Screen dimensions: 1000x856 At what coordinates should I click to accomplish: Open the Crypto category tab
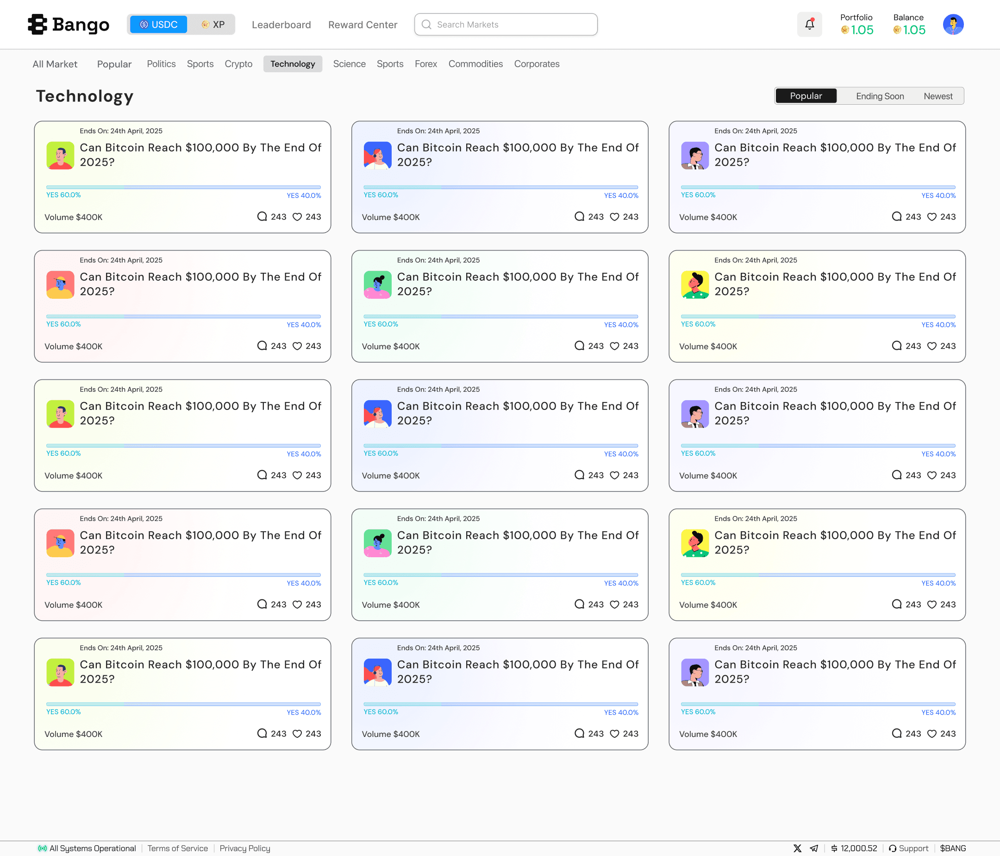pyautogui.click(x=238, y=64)
